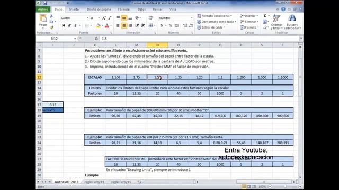Open the reglas leroy#2 sheet tab

pos(121,182)
